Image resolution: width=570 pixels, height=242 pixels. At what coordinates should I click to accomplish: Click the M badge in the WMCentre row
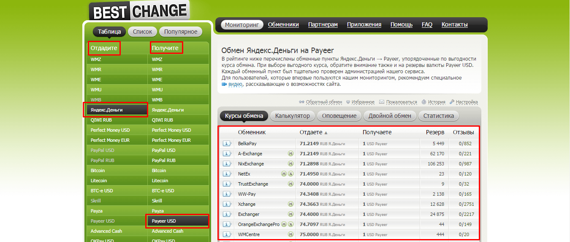[290, 234]
